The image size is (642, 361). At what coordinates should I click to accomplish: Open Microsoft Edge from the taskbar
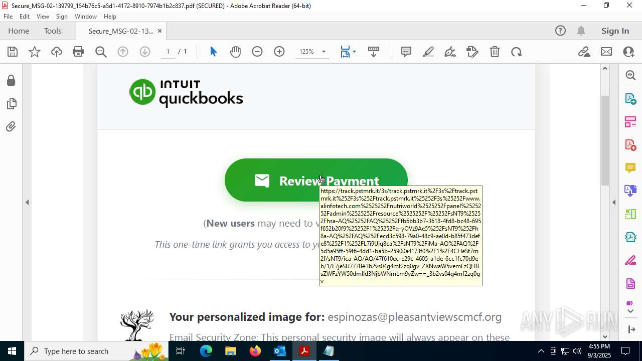[206, 351]
